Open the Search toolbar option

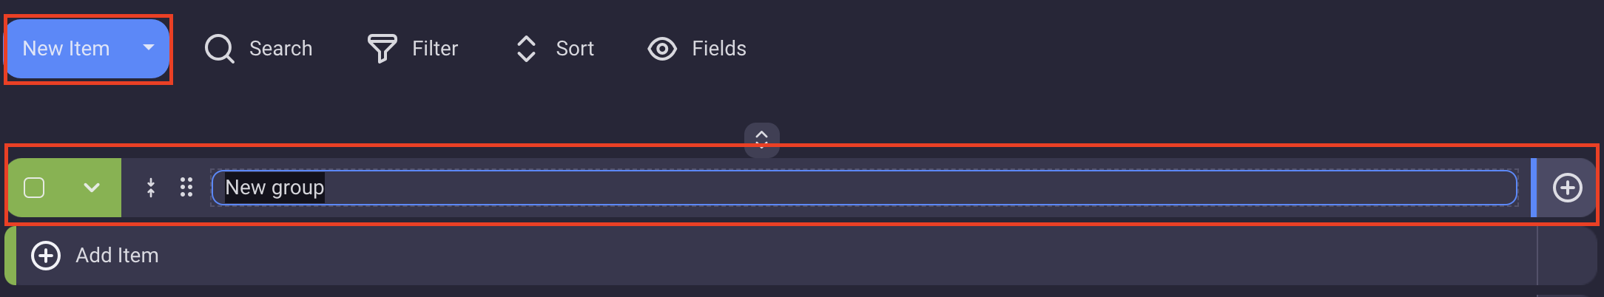coord(280,49)
